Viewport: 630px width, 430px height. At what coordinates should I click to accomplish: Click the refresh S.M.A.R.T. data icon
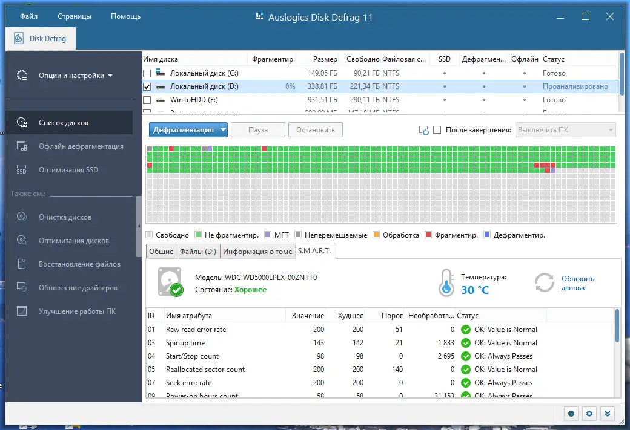point(544,282)
